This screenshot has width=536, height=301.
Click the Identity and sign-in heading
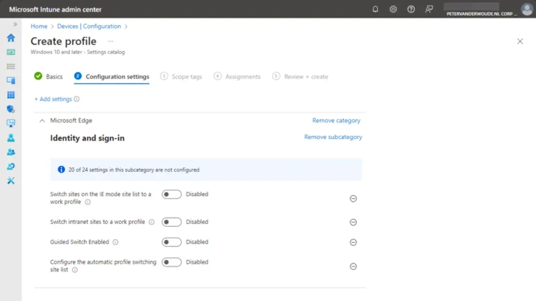pos(87,138)
